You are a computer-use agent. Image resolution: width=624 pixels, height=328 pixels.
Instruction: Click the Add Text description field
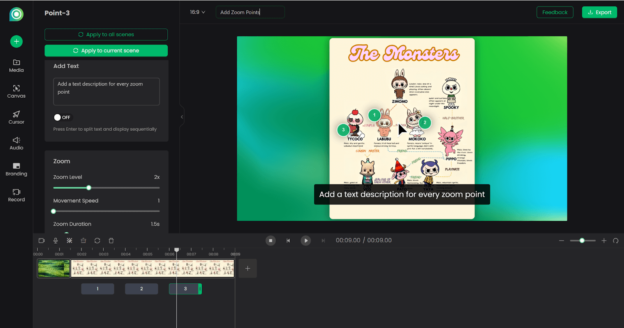pyautogui.click(x=106, y=91)
